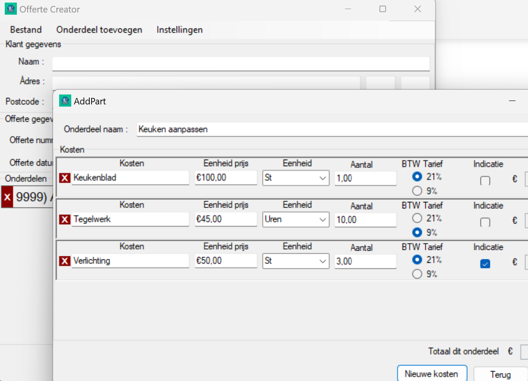Open the Onderdeel toevoegen menu

coord(99,30)
